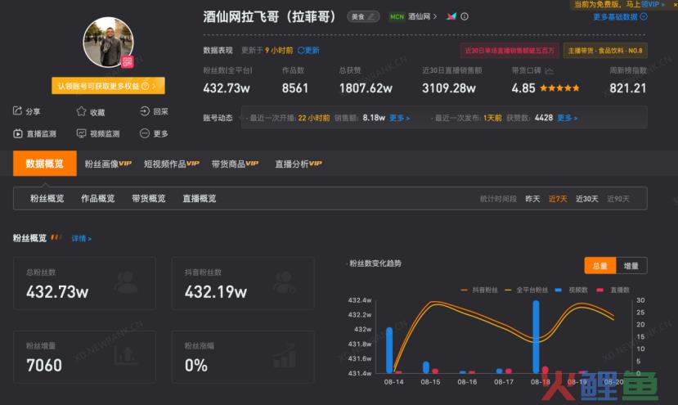
Task: Toggle 全平台粉丝 legend series
Action: [526, 290]
